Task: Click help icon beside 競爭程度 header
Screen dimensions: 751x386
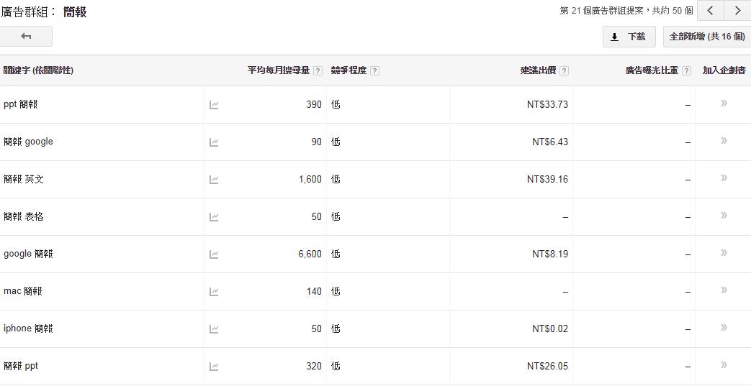Action: [x=374, y=70]
